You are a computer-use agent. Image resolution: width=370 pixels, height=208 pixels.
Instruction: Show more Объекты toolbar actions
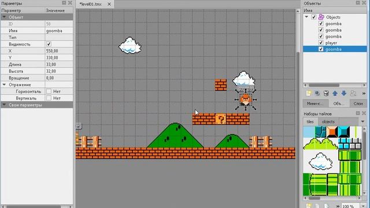point(364,94)
